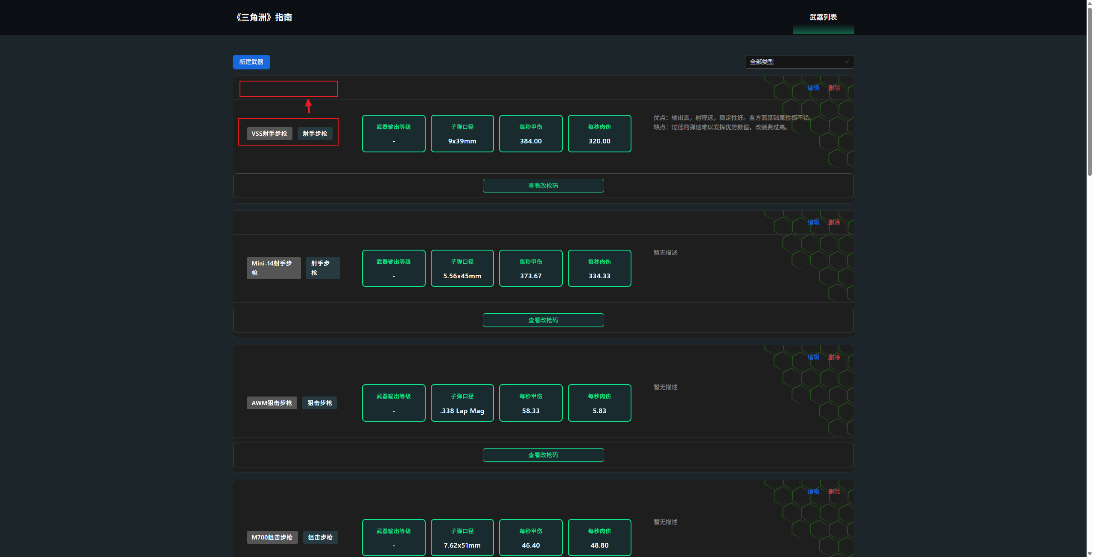This screenshot has width=1093, height=557.
Task: View 改枪码 for AWM狙击步枪
Action: point(543,455)
